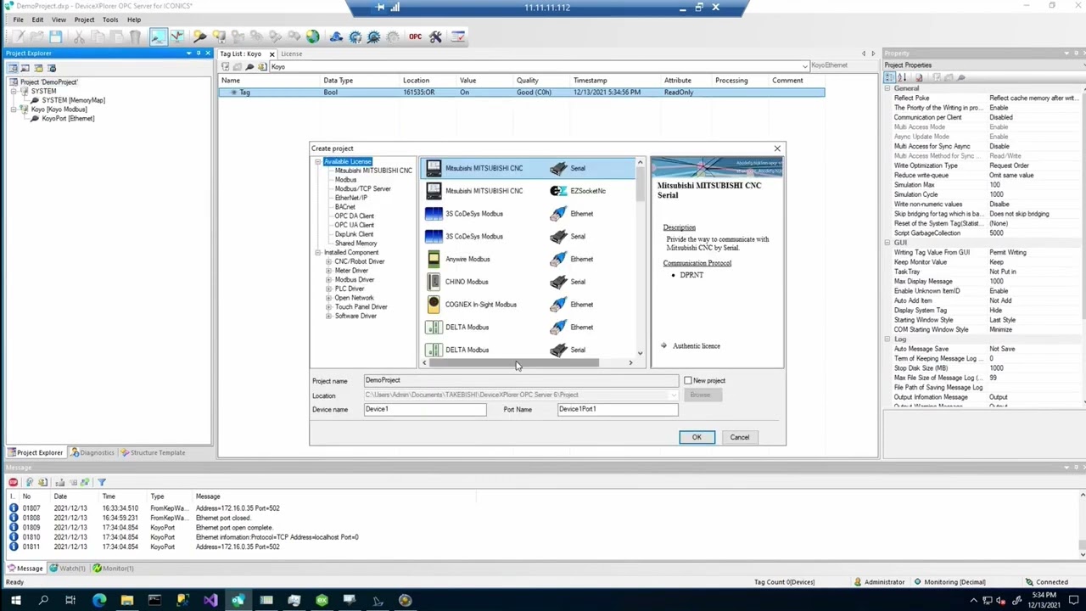Screen dimensions: 1086x611
Task: Switch to the Watch(1) tab
Action: coord(68,569)
